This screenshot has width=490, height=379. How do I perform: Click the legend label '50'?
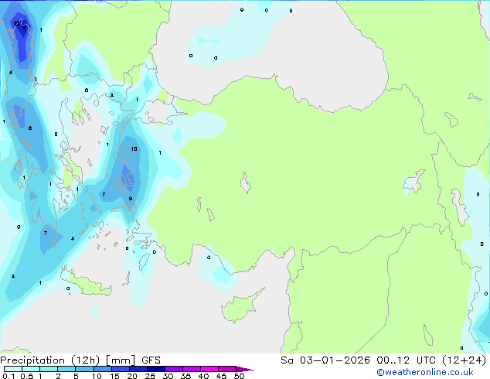pyautogui.click(x=239, y=376)
